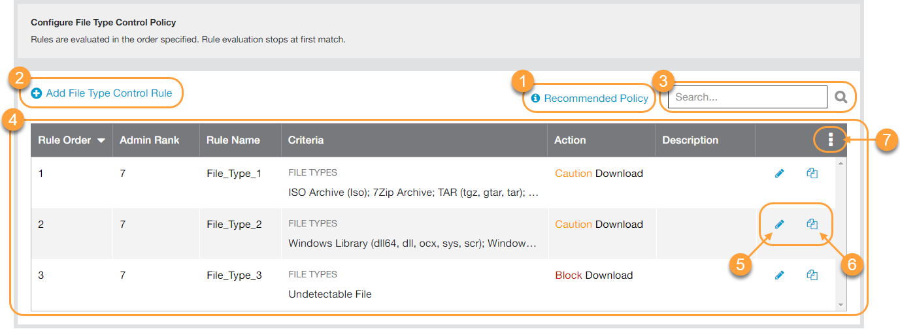
Task: Edit the File_Type_3 rule
Action: 779,275
